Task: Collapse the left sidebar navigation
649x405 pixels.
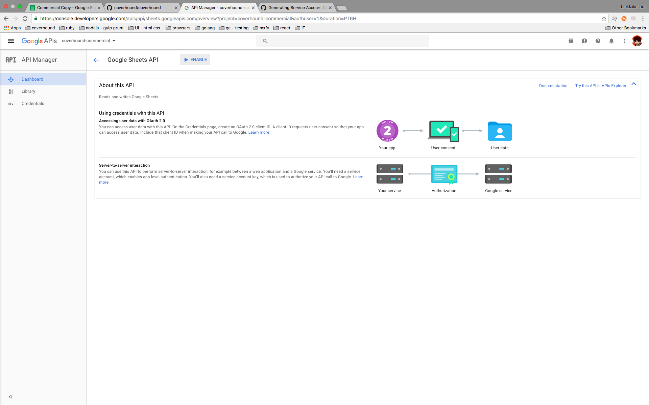Action: coord(10,397)
